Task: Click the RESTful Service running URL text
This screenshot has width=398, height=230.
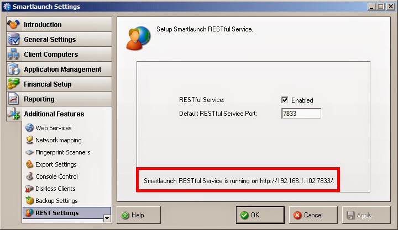Action: (x=239, y=181)
